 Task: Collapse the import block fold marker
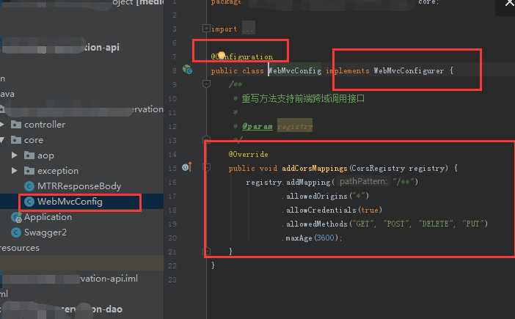point(206,28)
